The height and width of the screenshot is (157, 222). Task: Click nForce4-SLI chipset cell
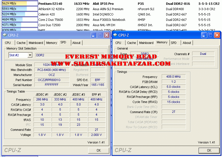point(146,9)
